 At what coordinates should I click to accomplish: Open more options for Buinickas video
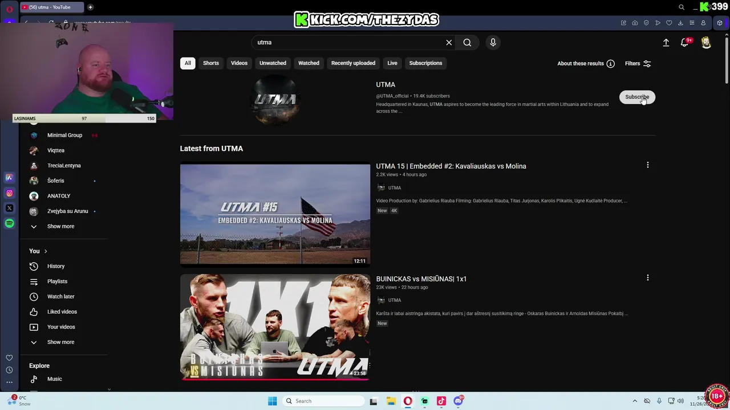coord(647,278)
